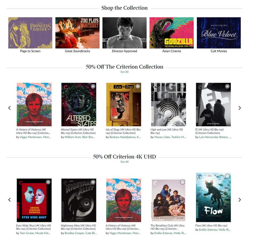The width and height of the screenshot is (266, 243).
Task: Advance the Criterion 4K UHD carousel right
Action: pyautogui.click(x=240, y=200)
